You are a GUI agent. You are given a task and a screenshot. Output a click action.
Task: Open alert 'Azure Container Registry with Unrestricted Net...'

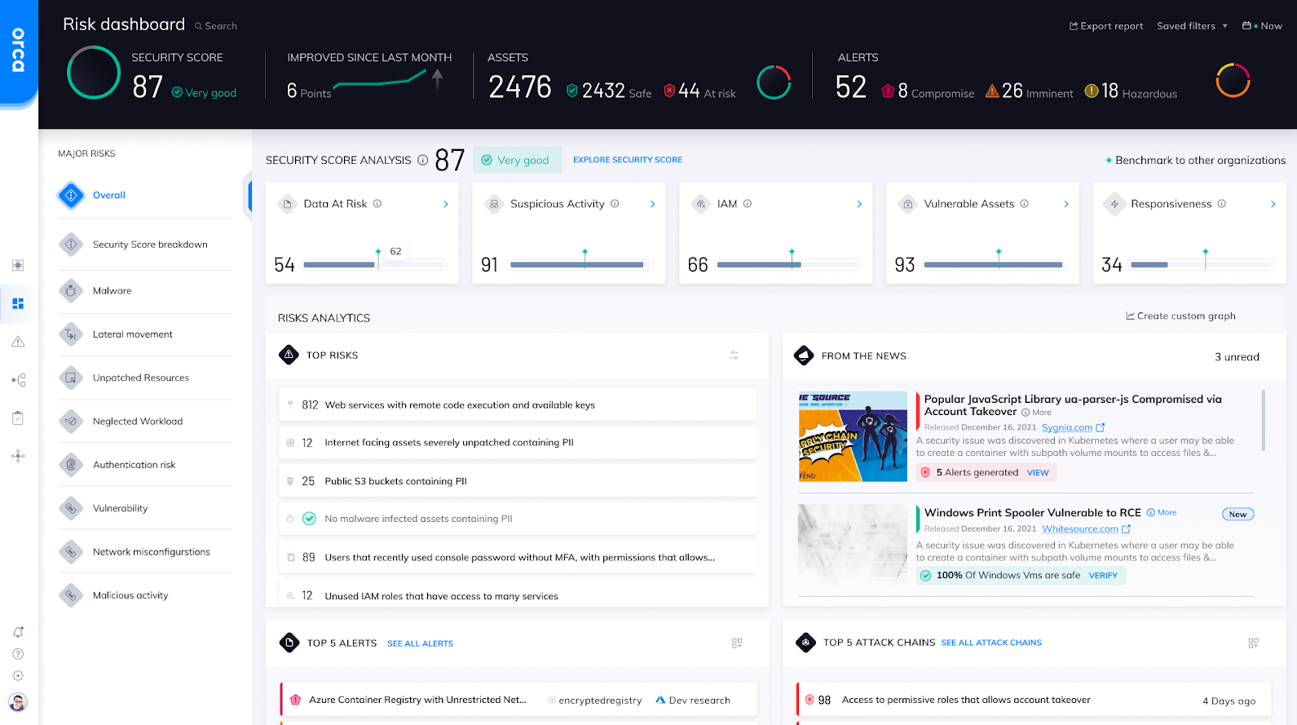tap(518, 700)
